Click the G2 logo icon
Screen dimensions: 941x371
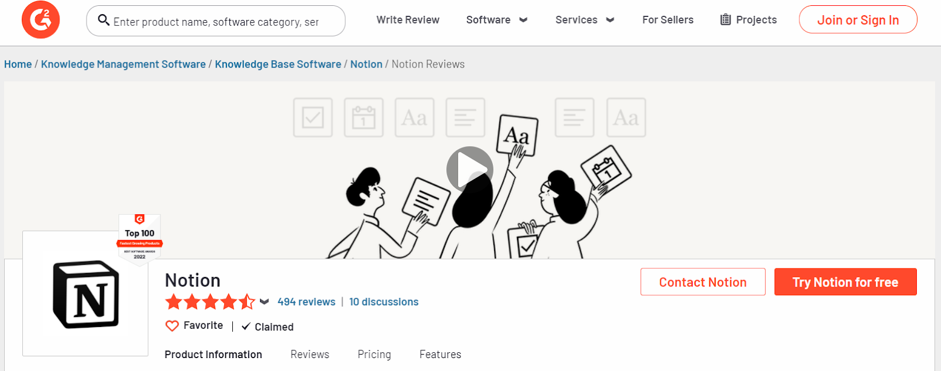click(41, 20)
